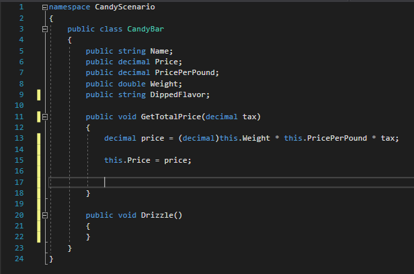Collapse the CandyBar class region
414x274 pixels.
[x=44, y=29]
